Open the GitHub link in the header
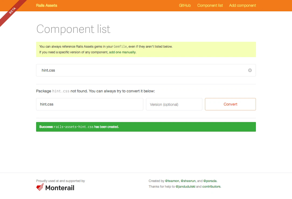 tap(185, 5)
